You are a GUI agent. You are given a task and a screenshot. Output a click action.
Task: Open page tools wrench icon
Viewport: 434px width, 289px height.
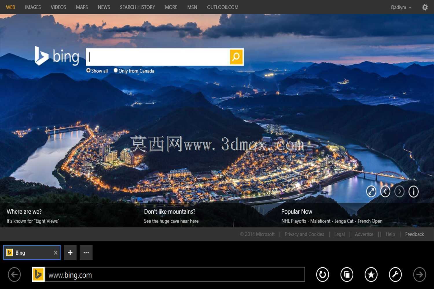(395, 274)
